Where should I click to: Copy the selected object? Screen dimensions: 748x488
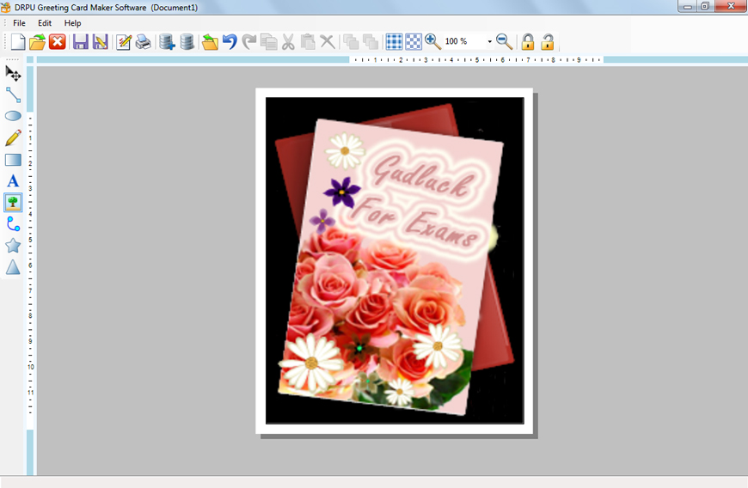click(269, 42)
